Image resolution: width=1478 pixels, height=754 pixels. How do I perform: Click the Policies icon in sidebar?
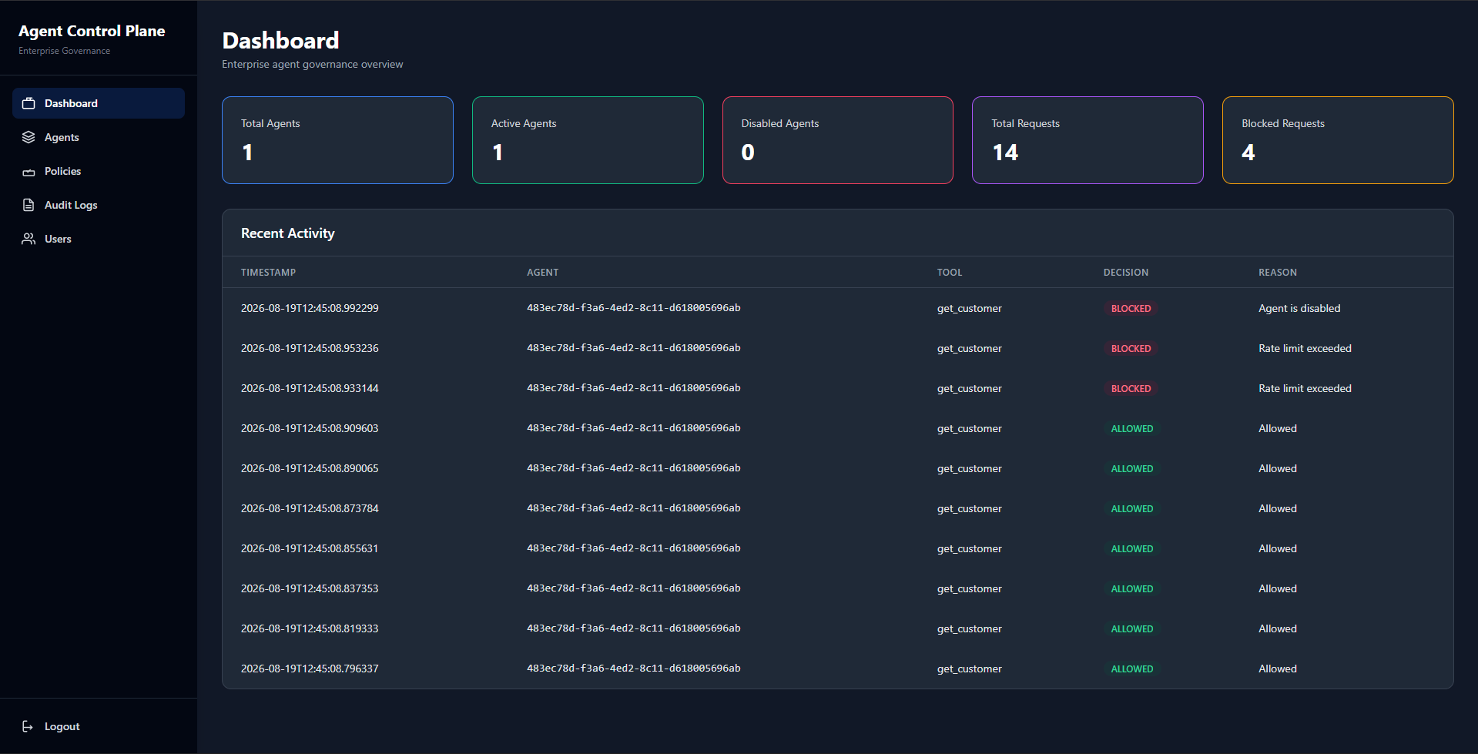(x=28, y=172)
